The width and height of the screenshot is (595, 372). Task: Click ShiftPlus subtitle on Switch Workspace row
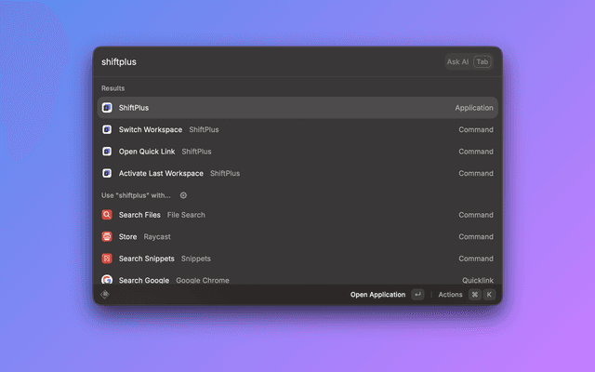205,129
